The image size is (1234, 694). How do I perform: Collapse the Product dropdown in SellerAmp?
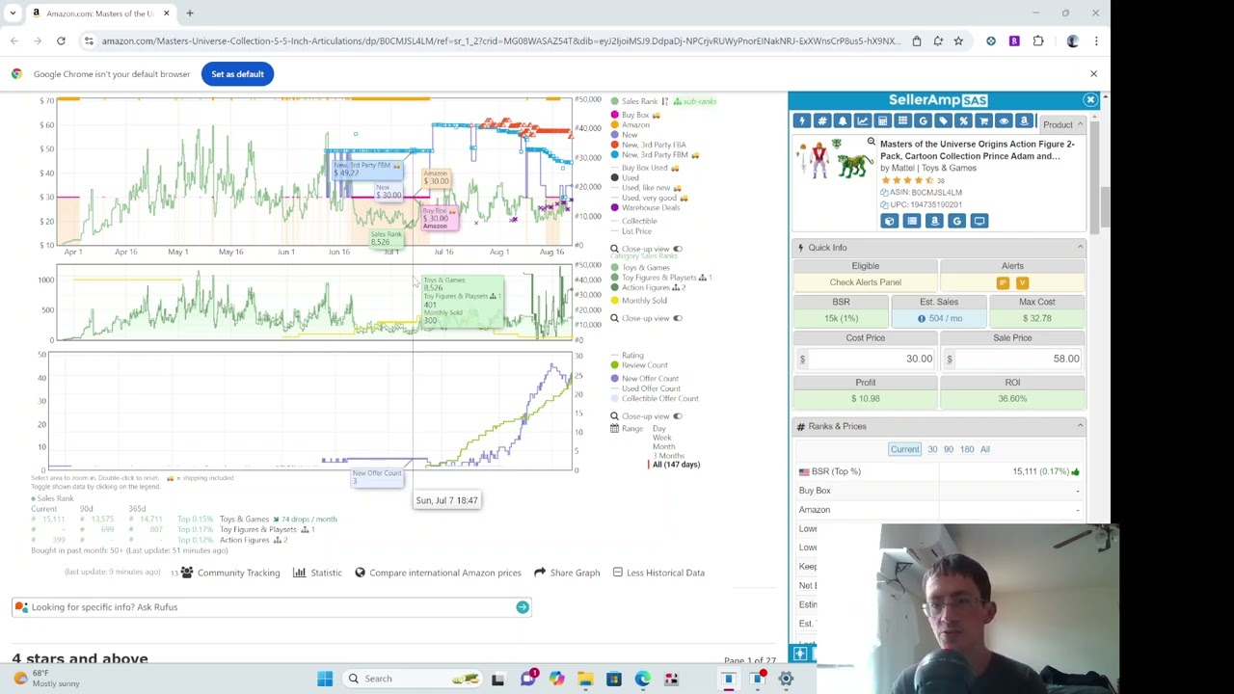point(1062,124)
